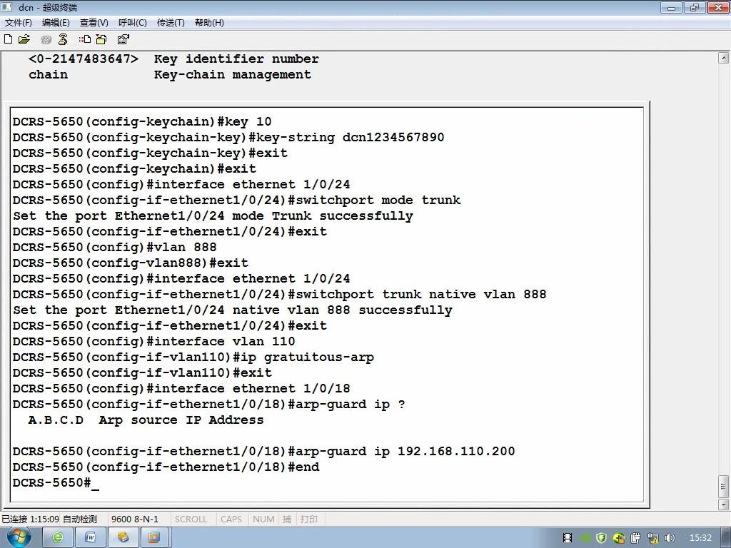731x548 pixels.
Task: Click the New connection toolbar icon
Action: point(8,39)
